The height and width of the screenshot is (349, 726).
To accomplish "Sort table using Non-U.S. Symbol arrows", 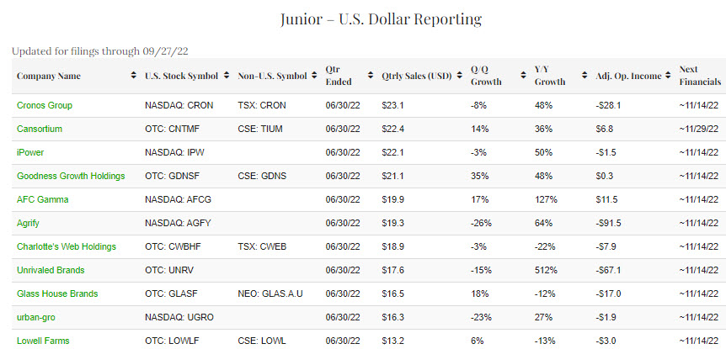I will pyautogui.click(x=314, y=76).
